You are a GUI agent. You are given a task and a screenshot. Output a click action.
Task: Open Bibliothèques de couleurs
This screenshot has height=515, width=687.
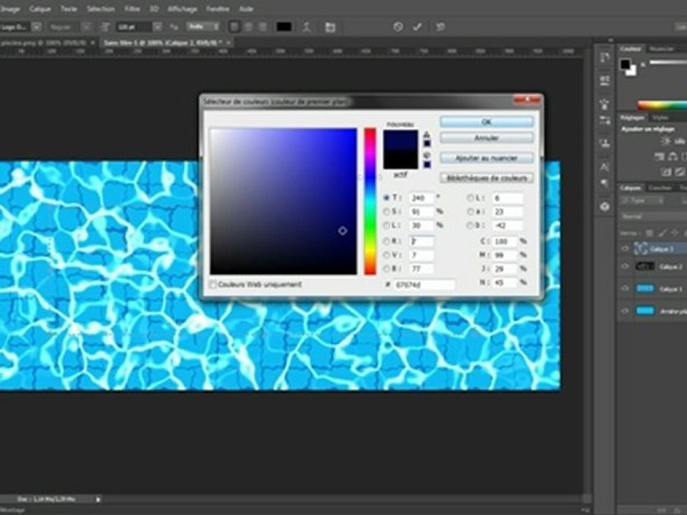487,178
